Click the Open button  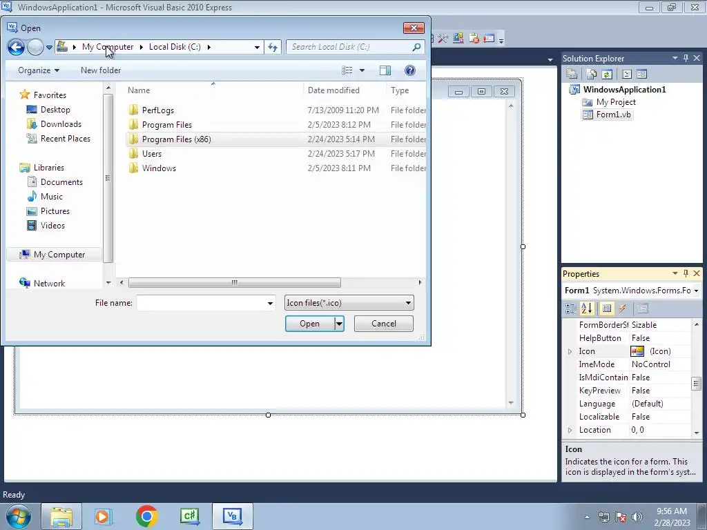310,324
